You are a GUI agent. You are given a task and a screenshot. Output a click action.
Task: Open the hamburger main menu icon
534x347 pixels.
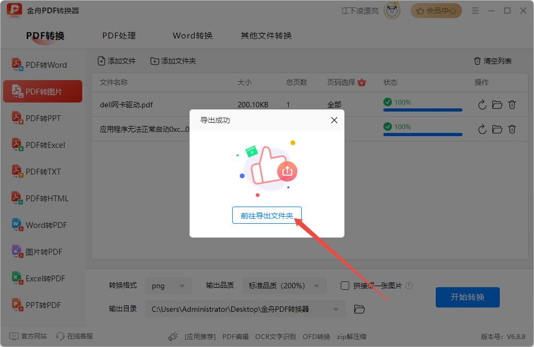pos(475,11)
